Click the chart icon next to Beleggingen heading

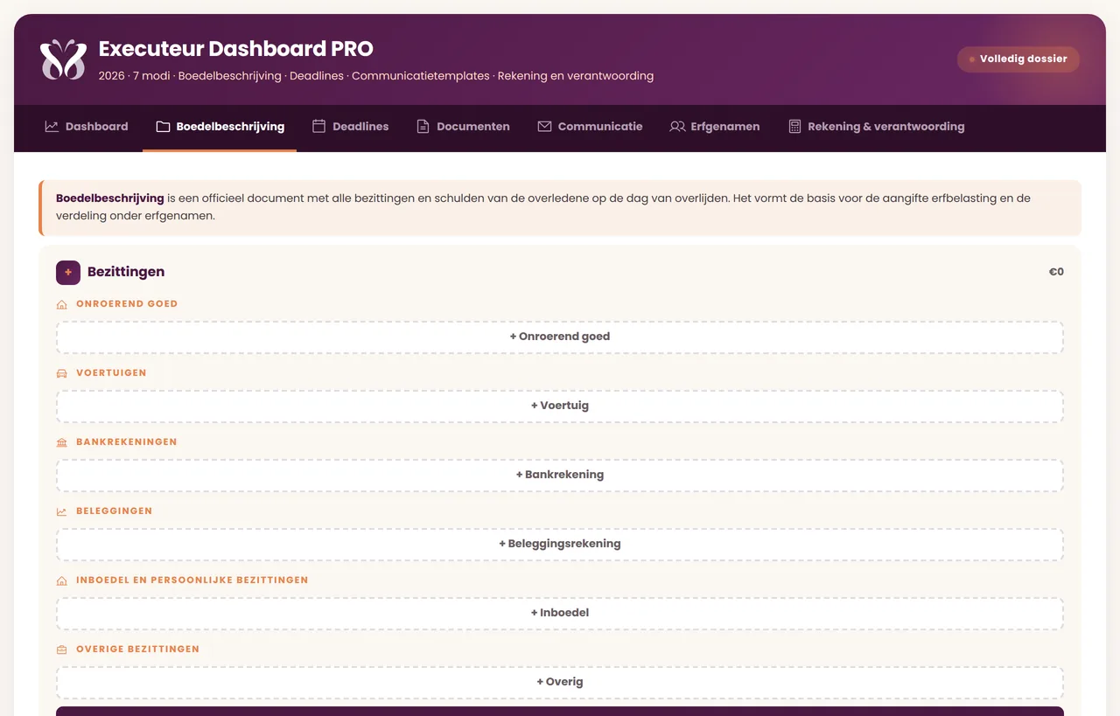point(61,511)
